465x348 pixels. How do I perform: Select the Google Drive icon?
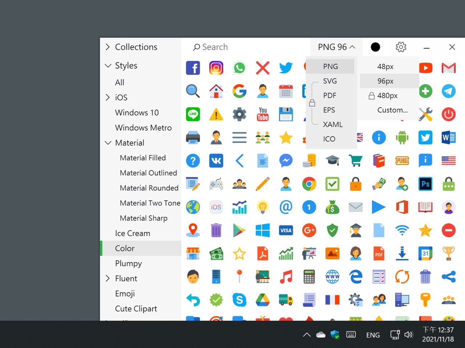[263, 300]
